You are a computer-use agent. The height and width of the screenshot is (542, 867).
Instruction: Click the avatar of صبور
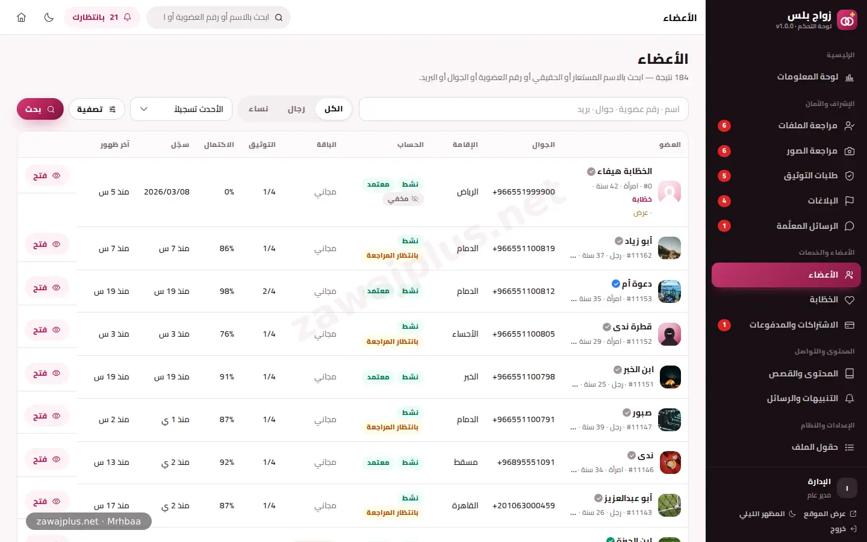[x=670, y=420]
